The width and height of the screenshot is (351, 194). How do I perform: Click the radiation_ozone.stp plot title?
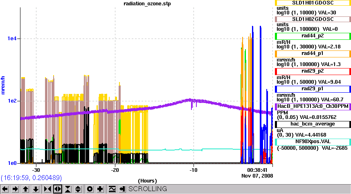pos(147,4)
